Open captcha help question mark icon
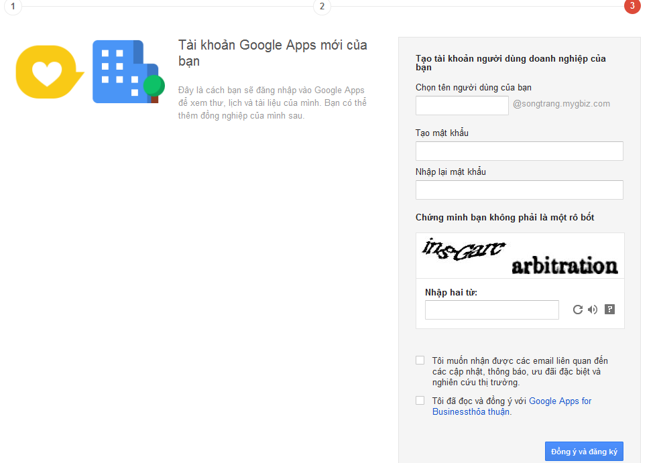This screenshot has height=463, width=659. tap(609, 310)
